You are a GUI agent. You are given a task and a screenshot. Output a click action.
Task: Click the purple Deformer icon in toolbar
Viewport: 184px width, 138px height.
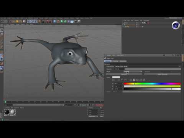pos(69,21)
